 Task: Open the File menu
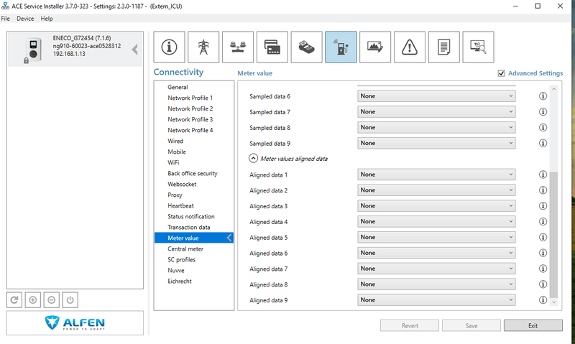pyautogui.click(x=6, y=19)
